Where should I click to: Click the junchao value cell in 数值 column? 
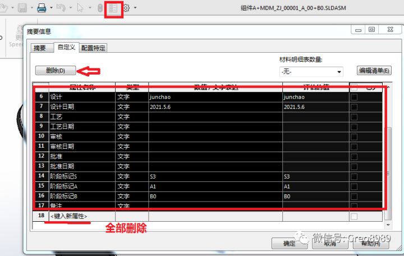click(x=215, y=97)
